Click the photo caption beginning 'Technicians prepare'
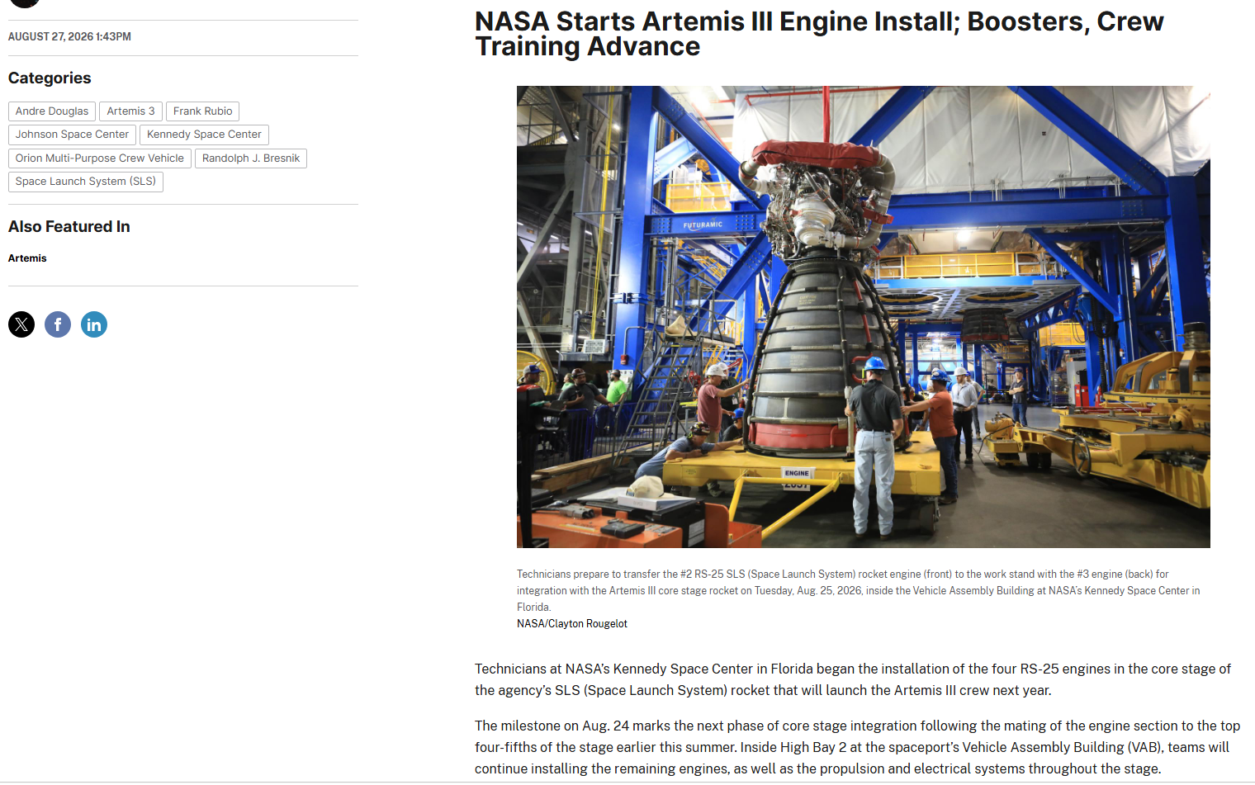Image resolution: width=1255 pixels, height=785 pixels. pos(859,590)
